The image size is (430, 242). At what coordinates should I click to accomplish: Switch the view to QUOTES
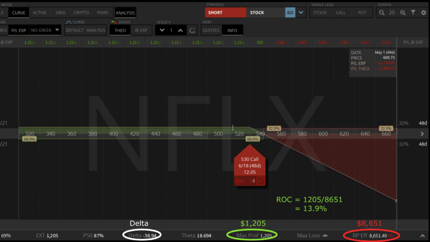[x=211, y=30]
